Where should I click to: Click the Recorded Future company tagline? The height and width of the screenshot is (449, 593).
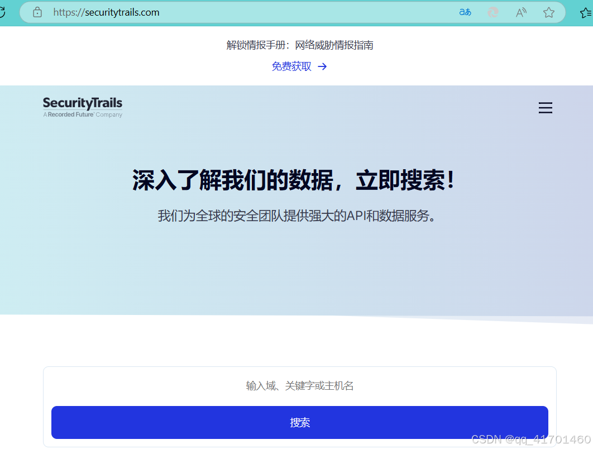[x=82, y=114]
